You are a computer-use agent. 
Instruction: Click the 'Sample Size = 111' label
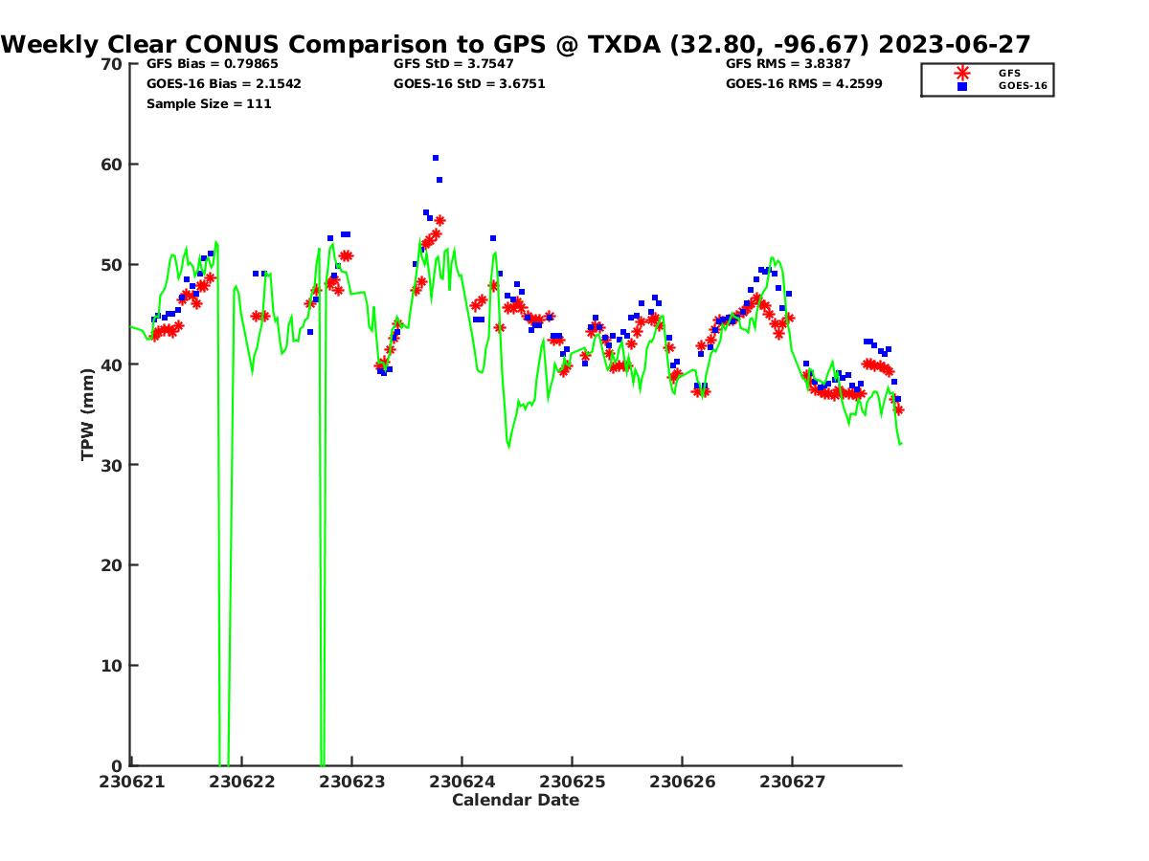[x=209, y=104]
